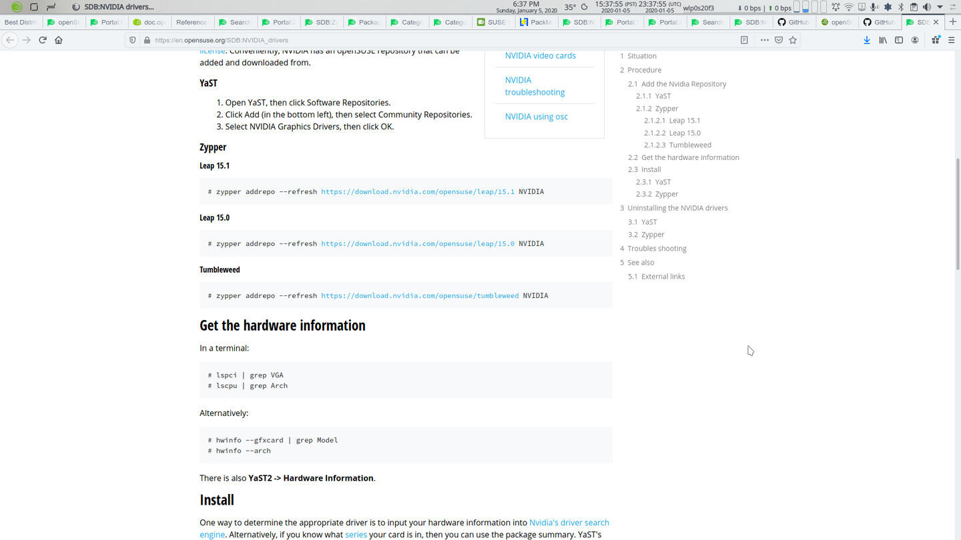Jump to 3.1 YaST in contents
This screenshot has width=961, height=540.
coord(642,222)
